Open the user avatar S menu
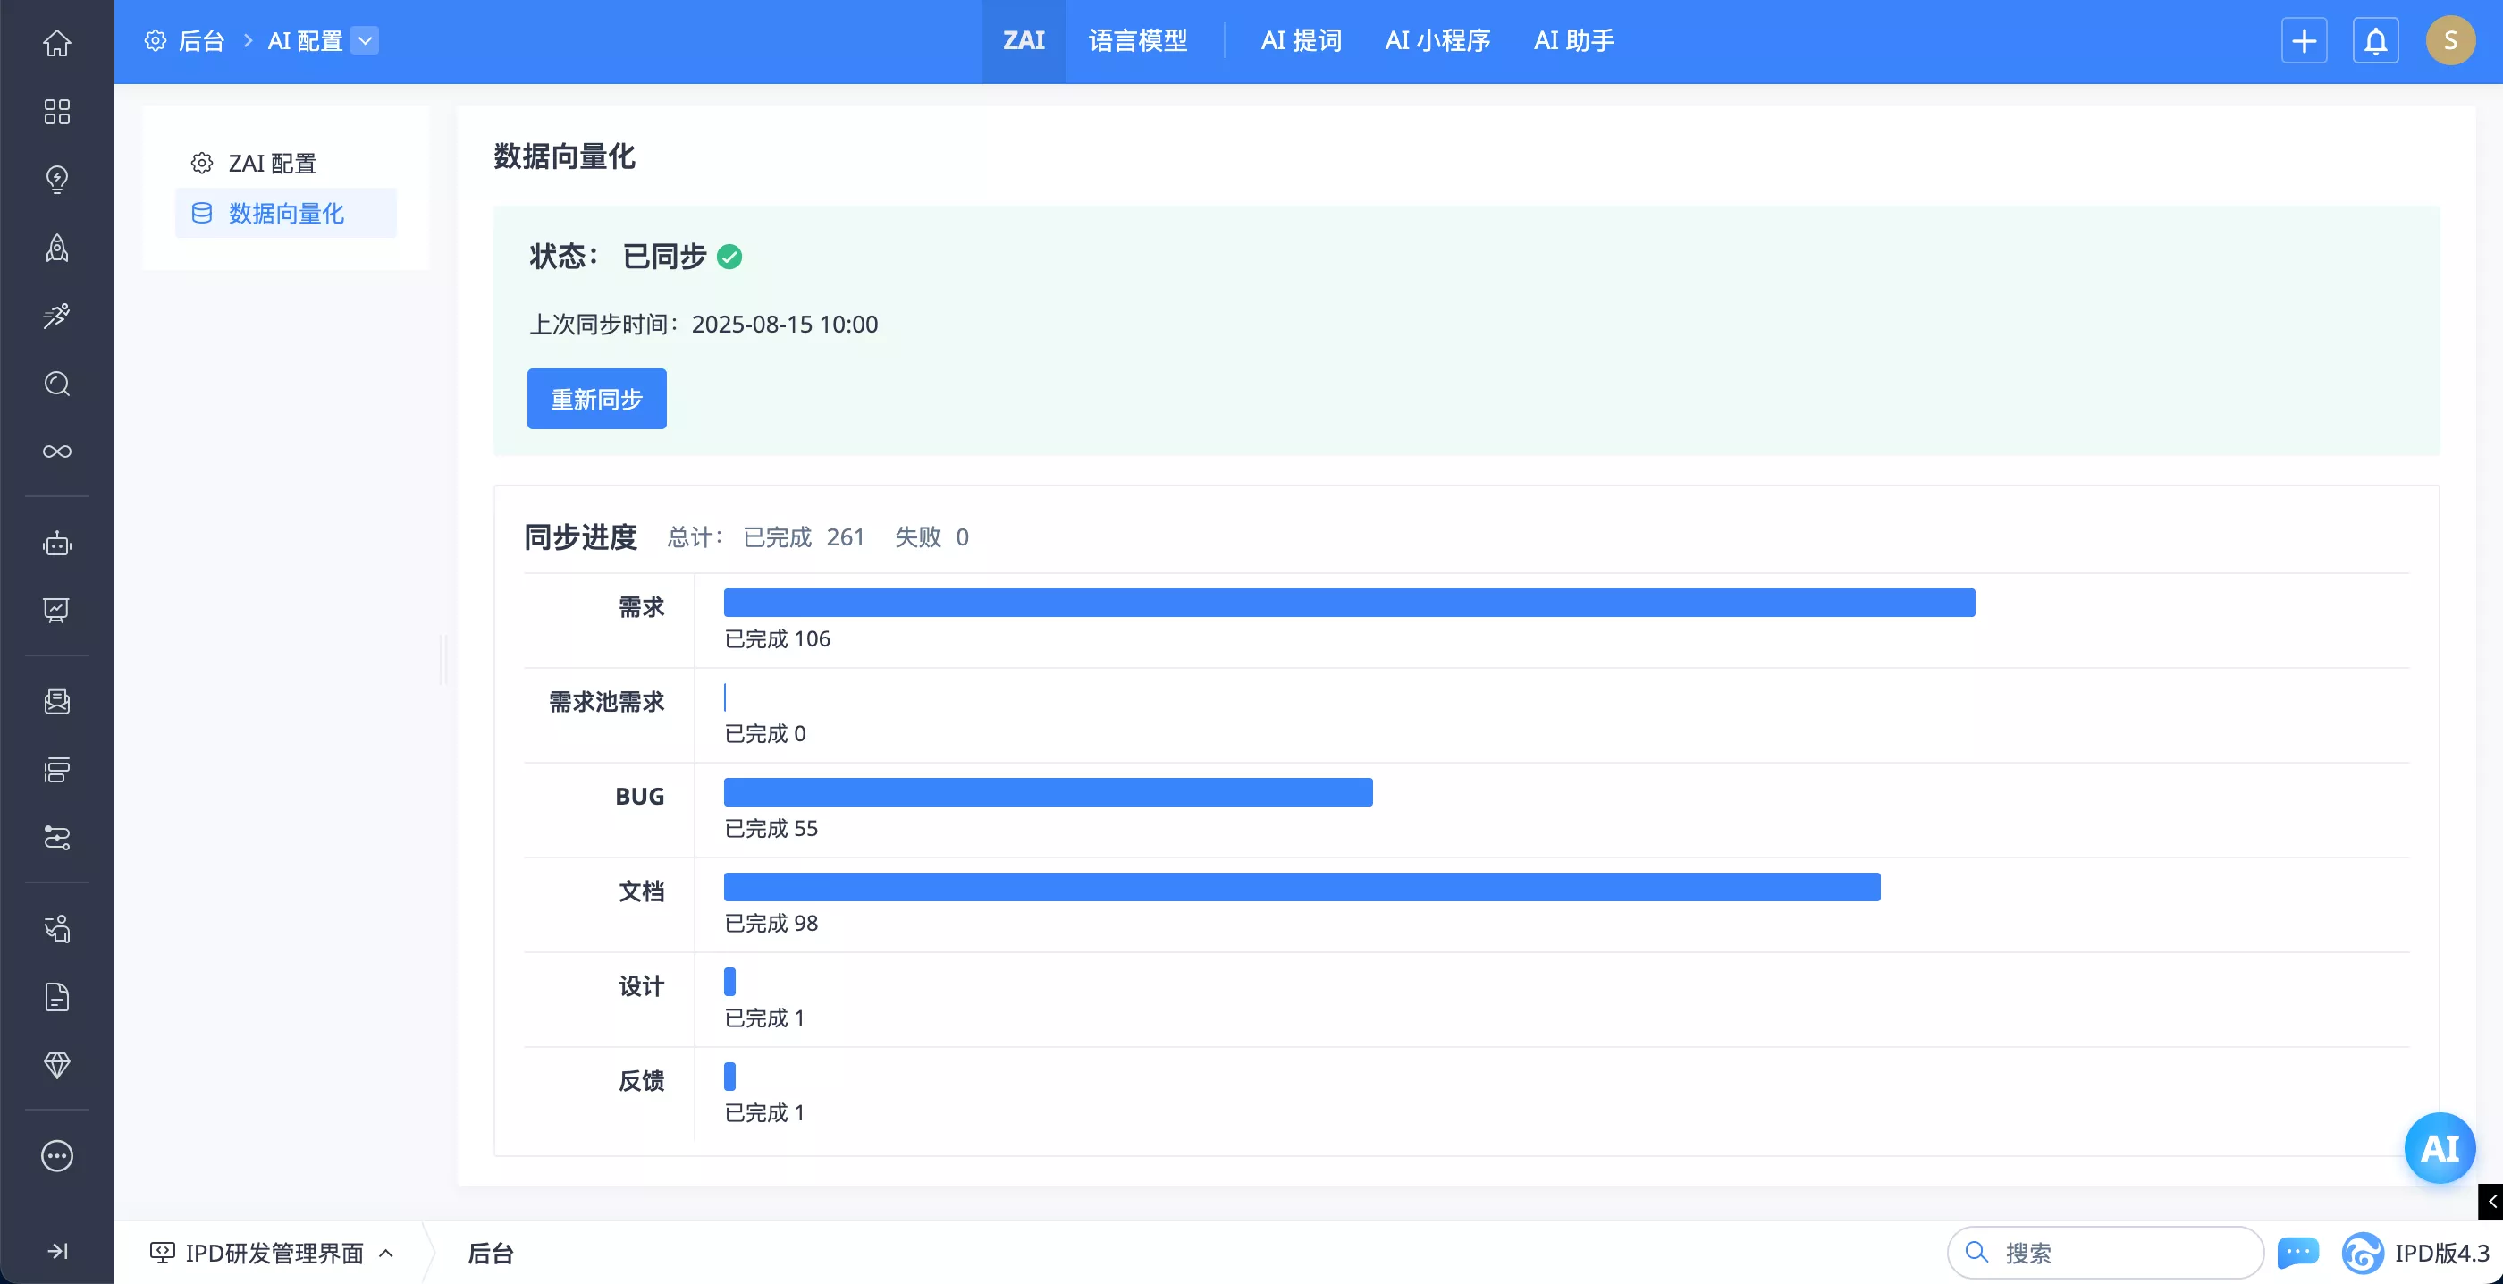 pos(2449,41)
